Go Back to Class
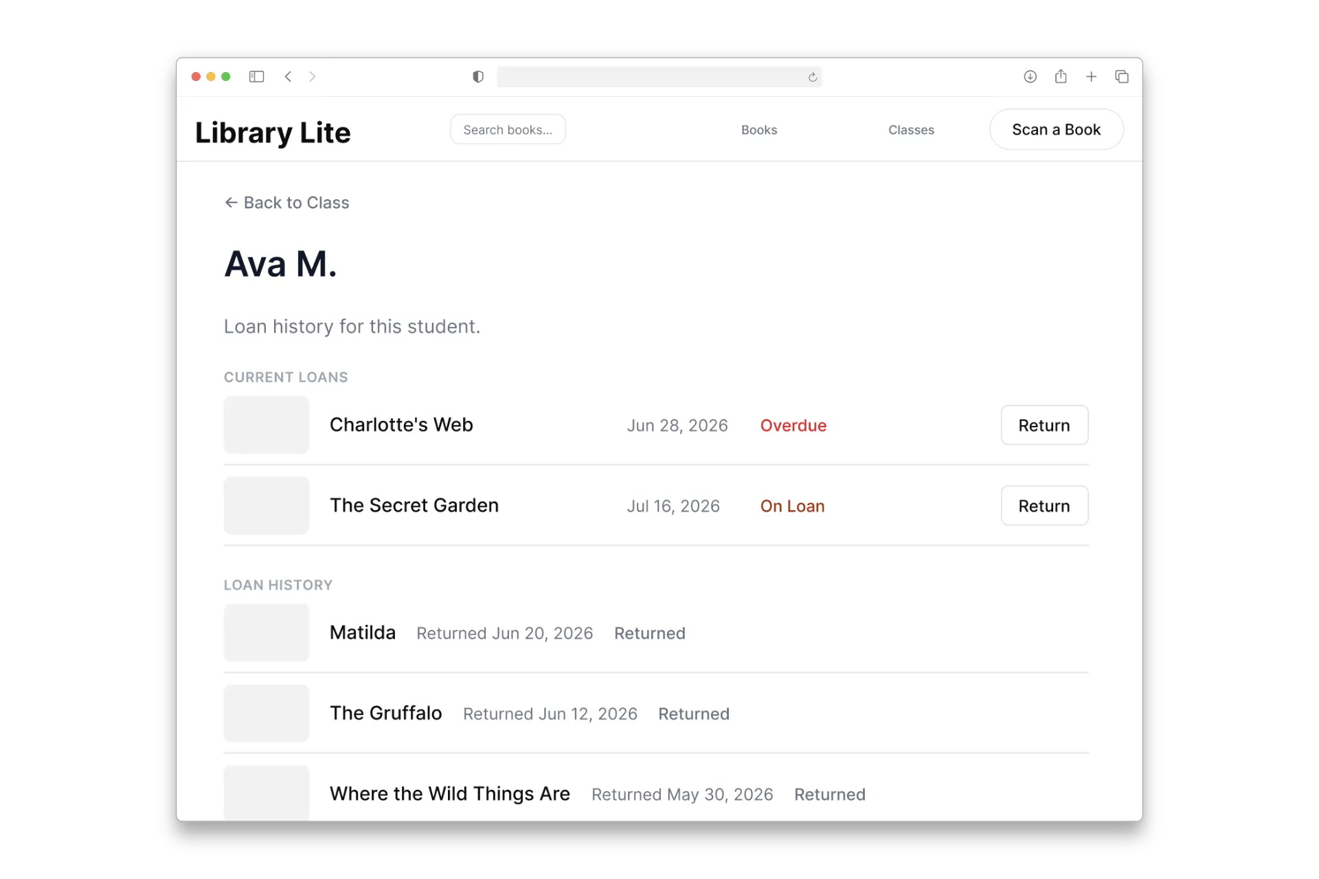Screen dimensions: 1319x879 click(x=286, y=203)
